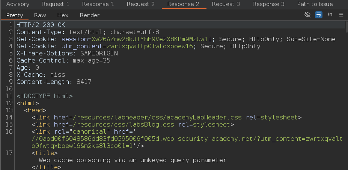Open the Request 3 tab
Viewport: 348px width, 170px height.
[x=226, y=4]
